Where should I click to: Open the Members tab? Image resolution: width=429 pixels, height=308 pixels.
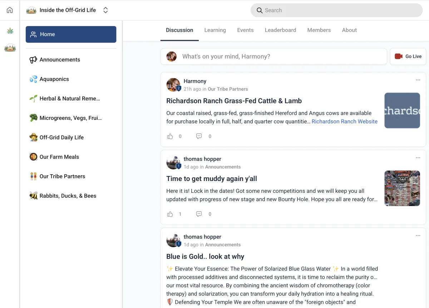click(x=319, y=30)
